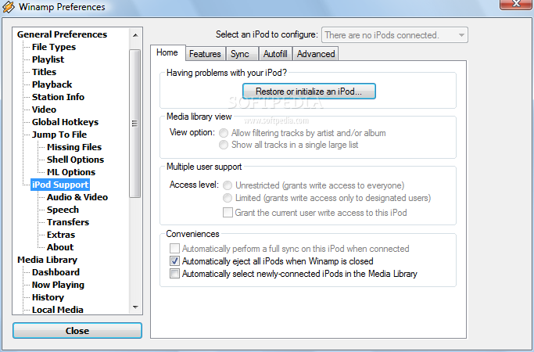The height and width of the screenshot is (352, 534).
Task: Click the Winamp icon in title bar
Action: click(9, 7)
